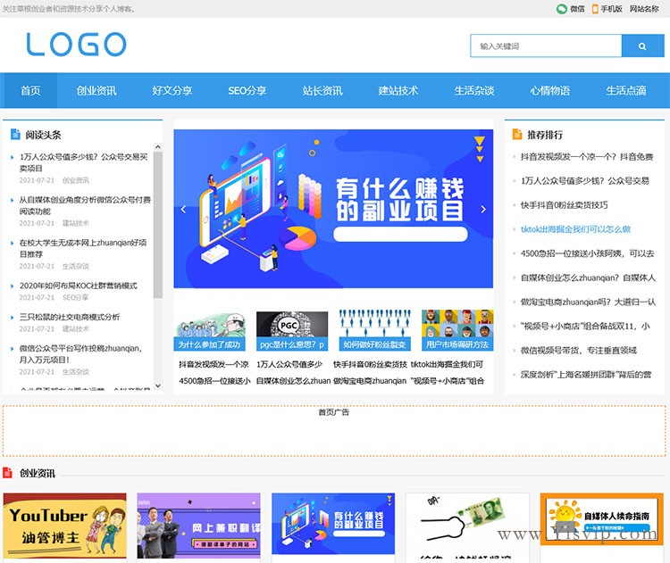This screenshot has height=563, width=670.
Task: Show previous slide with left carousel arrow
Action: pos(183,209)
